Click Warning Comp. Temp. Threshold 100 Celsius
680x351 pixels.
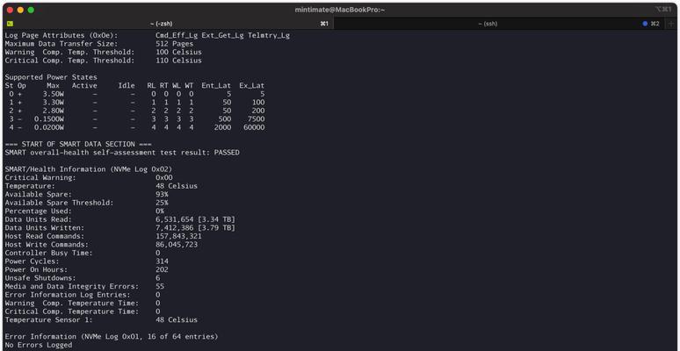tap(178, 52)
